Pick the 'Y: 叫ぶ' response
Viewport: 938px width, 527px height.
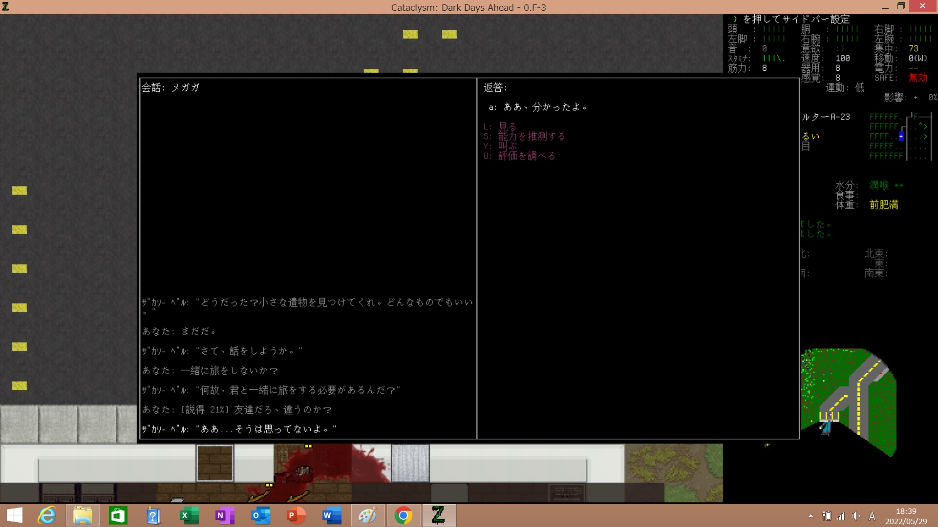tap(500, 146)
